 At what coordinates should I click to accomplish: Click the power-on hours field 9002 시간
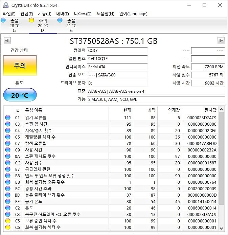(x=208, y=83)
